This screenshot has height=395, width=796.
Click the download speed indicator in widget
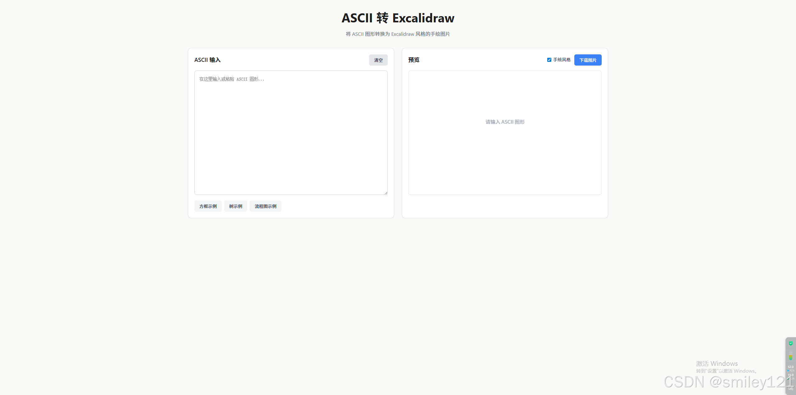(791, 375)
